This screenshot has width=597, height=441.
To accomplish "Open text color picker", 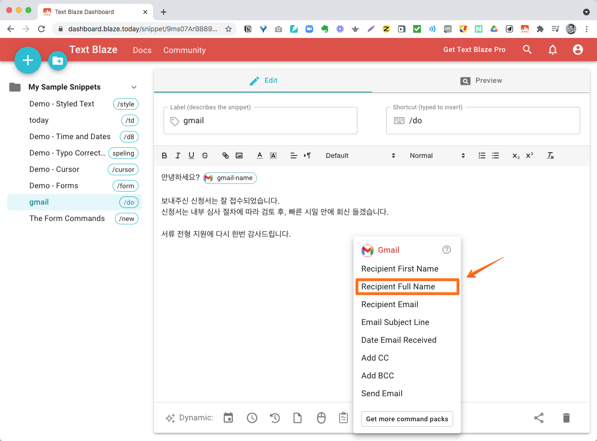I will tap(260, 156).
